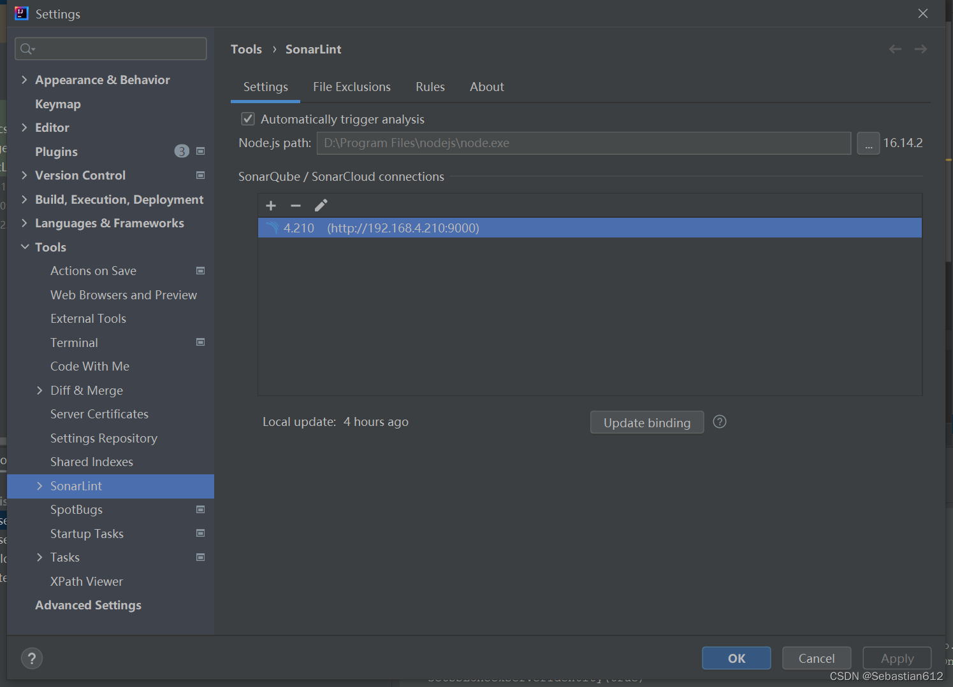The image size is (953, 687).
Task: Click the Node.js path input field
Action: 584,143
